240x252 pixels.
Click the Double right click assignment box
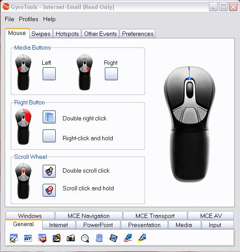pyautogui.click(x=49, y=117)
